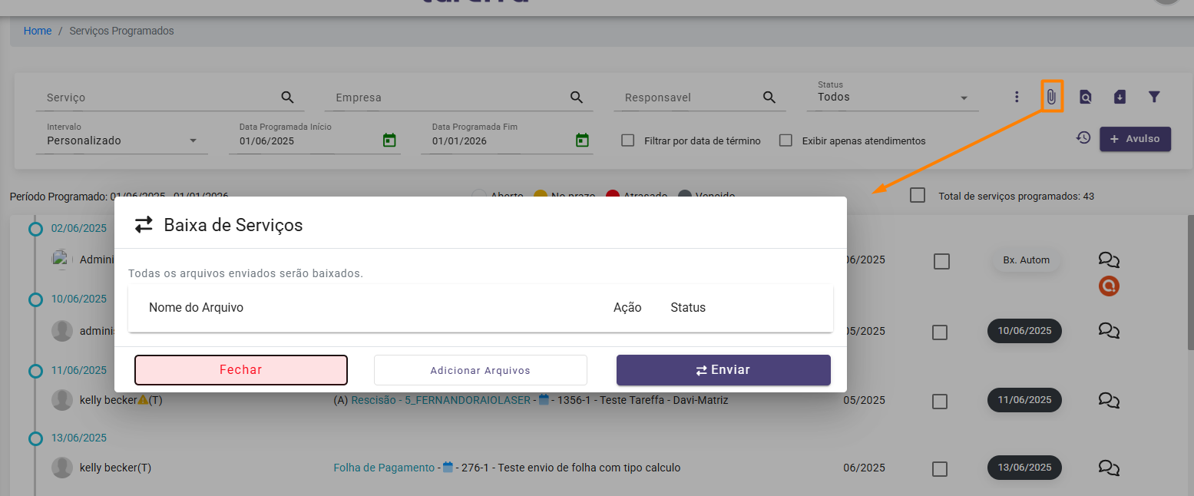
Task: Open calendar picker for Data Programada Fim
Action: 582,141
